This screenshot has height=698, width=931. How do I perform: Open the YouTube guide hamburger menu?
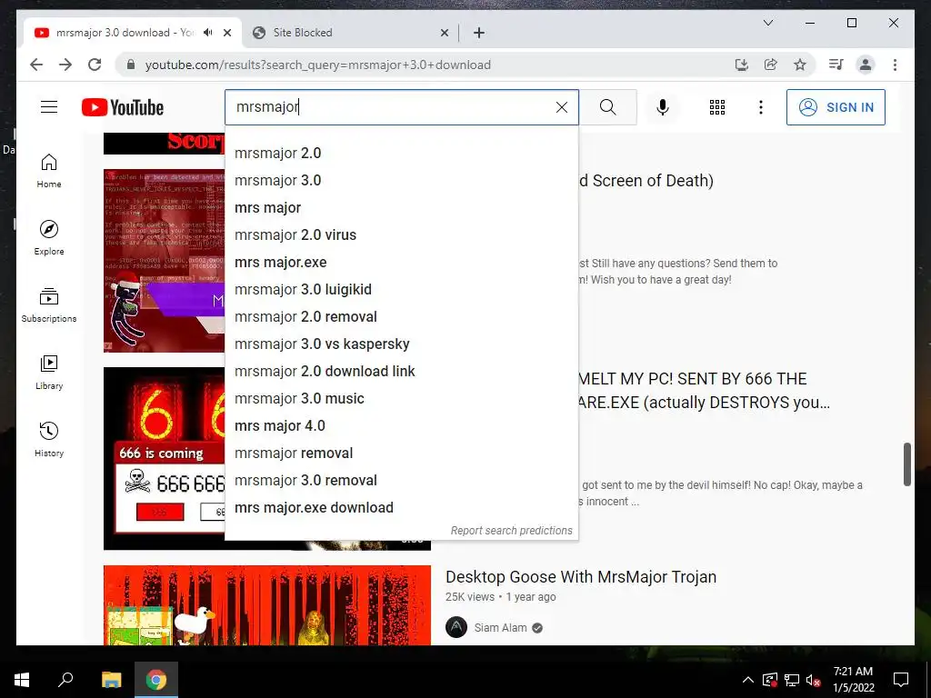click(49, 107)
